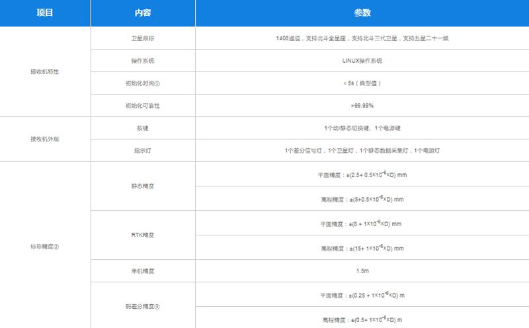This screenshot has height=328, width=529.
Task: Select the 按键 row label
Action: [x=143, y=128]
